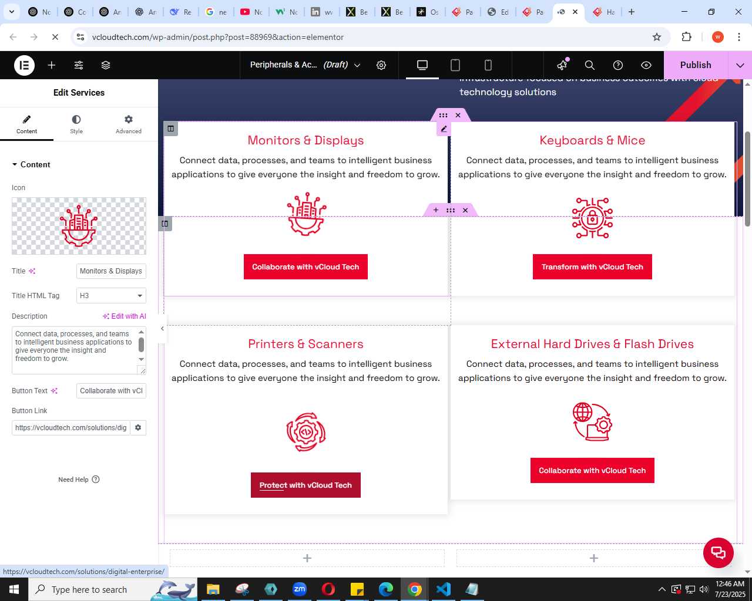Click the Title input field

pos(111,271)
